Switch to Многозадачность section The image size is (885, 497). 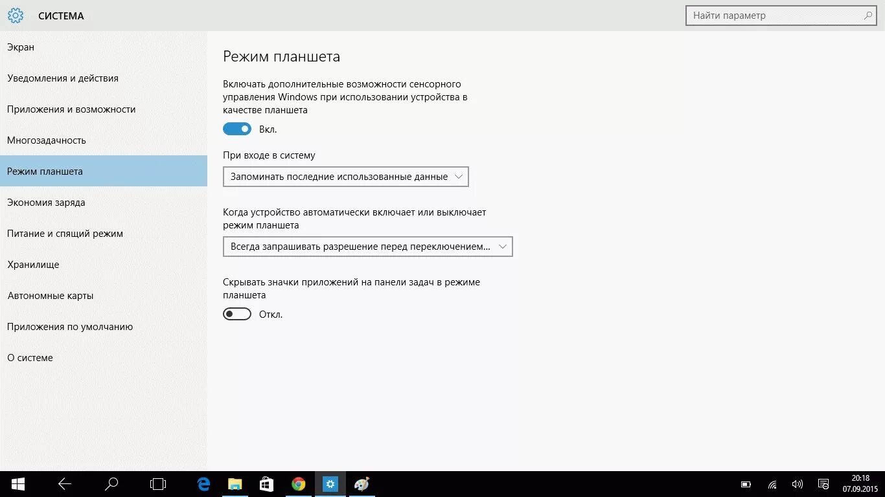coord(104,140)
